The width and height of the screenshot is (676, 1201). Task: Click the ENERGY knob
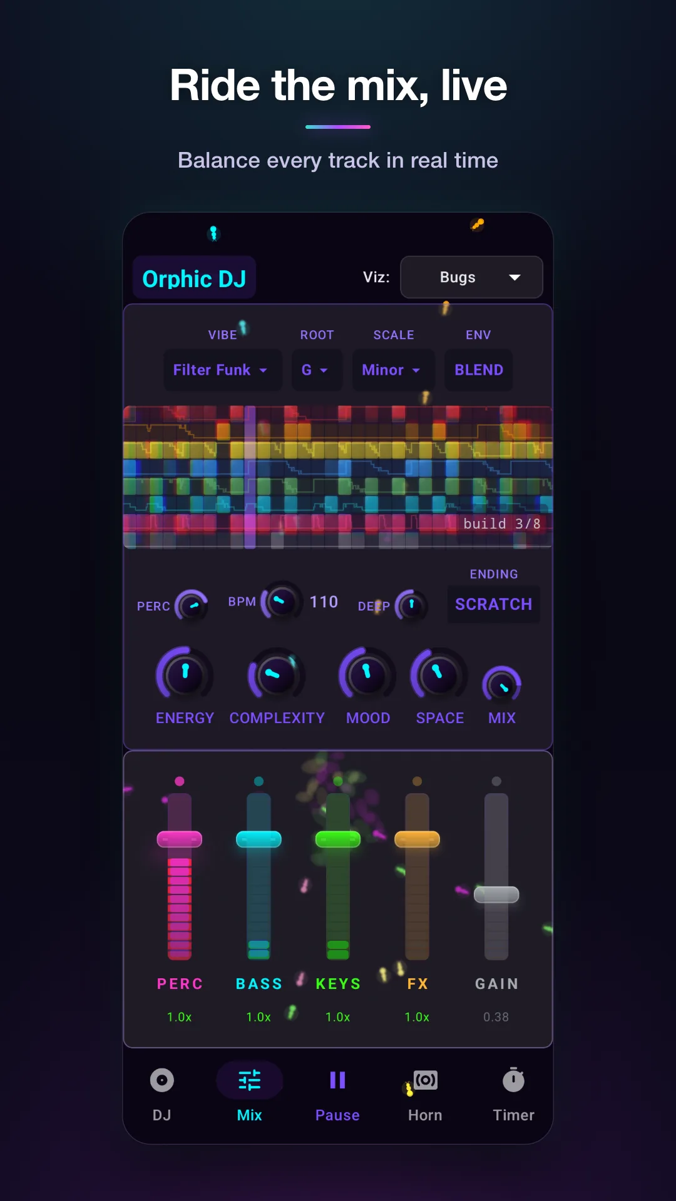point(185,675)
